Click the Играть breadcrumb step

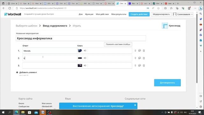77,26
